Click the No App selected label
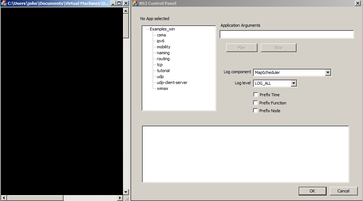This screenshot has width=363, height=201. 155,19
